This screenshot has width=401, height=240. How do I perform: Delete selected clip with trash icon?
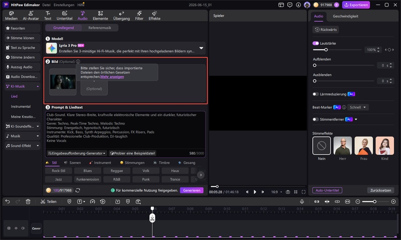(x=28, y=201)
